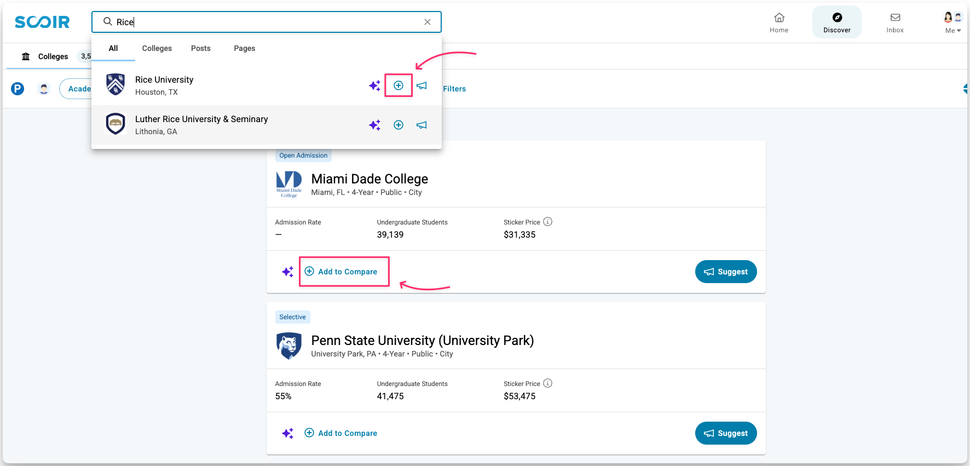Click Add to Compare for Miami Dade College
The width and height of the screenshot is (970, 466).
tap(341, 272)
